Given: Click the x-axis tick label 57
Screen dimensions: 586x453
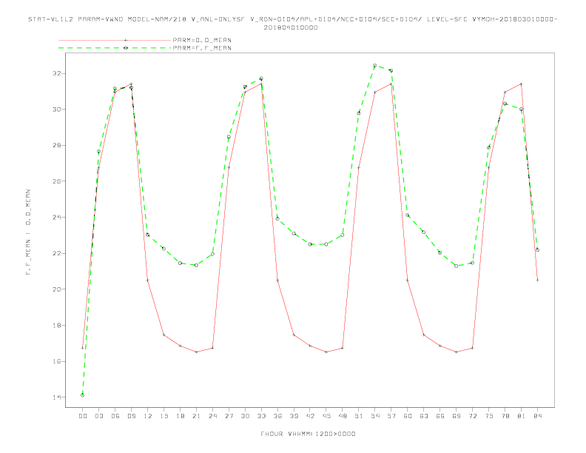Looking at the screenshot, I should click(x=391, y=416).
